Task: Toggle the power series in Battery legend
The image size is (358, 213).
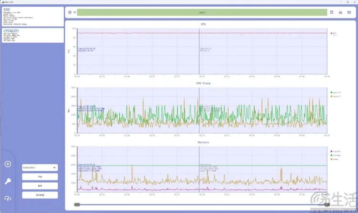Action: point(334,159)
